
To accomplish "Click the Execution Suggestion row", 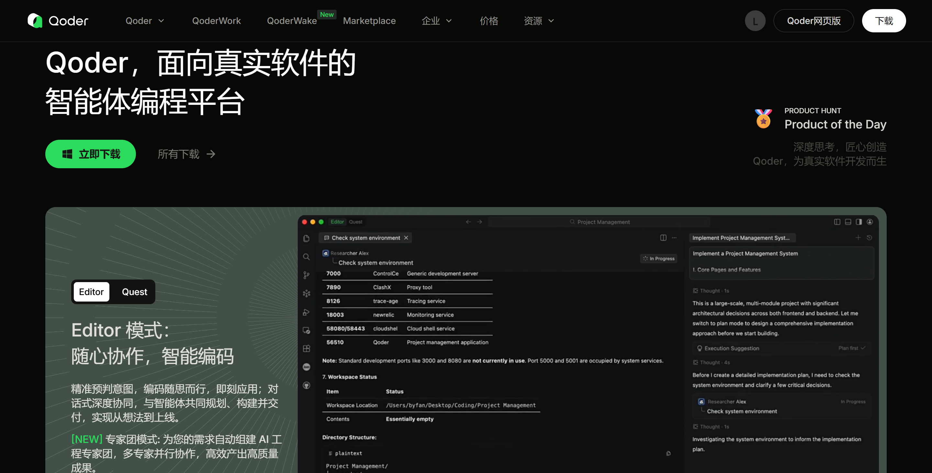I will coord(782,348).
